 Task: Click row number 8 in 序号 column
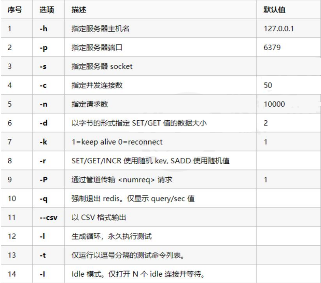tap(10, 161)
